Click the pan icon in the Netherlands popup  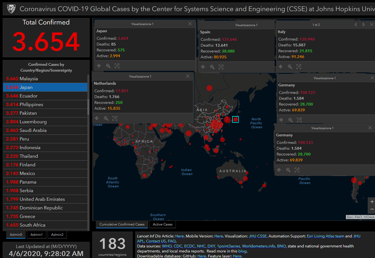tap(97, 118)
